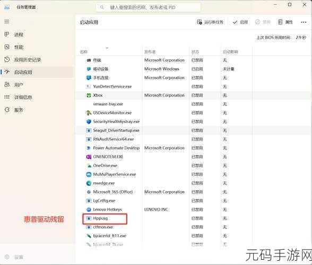The height and width of the screenshot is (265, 312).
Task: Click the 启用 enable button
Action: point(240,22)
